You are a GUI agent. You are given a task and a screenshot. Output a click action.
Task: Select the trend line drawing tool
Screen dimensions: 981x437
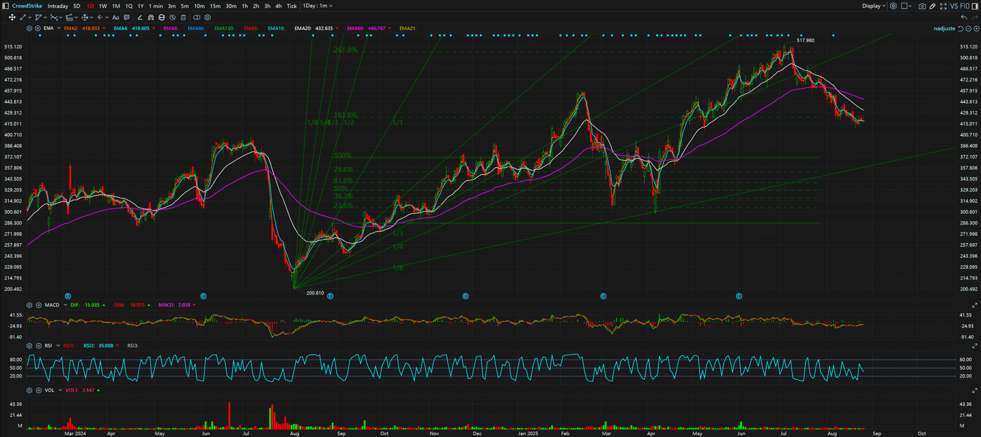click(x=23, y=18)
